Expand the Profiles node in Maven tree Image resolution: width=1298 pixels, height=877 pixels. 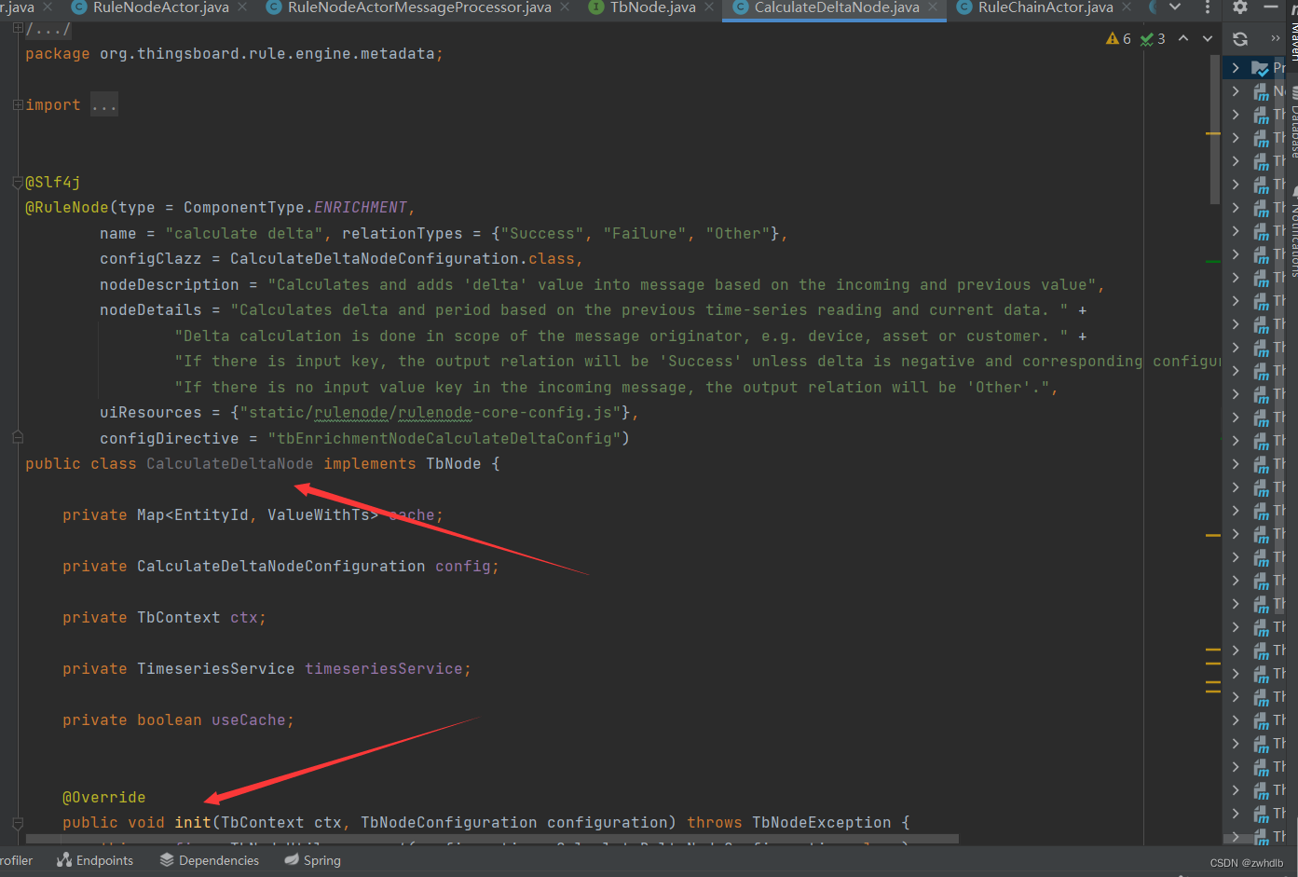pyautogui.click(x=1236, y=67)
